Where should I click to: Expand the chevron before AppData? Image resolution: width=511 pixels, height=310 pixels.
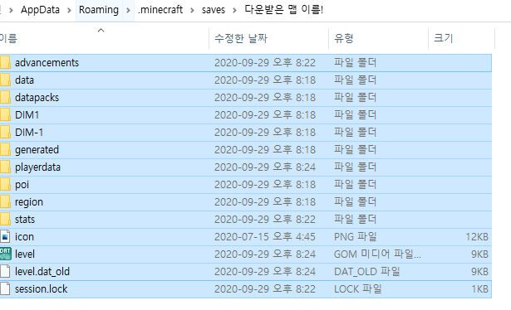point(11,11)
